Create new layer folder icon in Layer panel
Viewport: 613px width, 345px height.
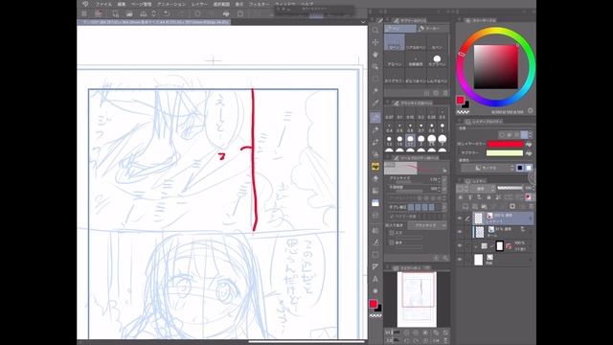[484, 206]
